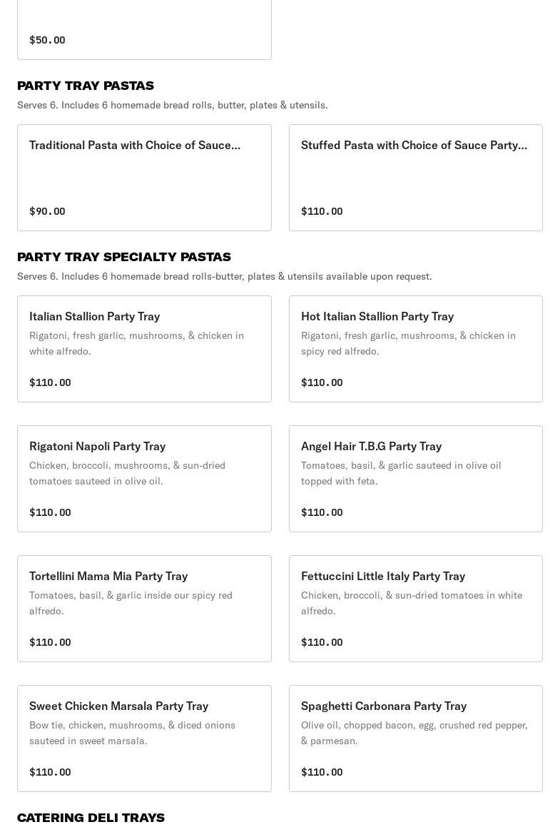Click the Catering Deli Trays heading
Viewport: 560px width, 827px height.
click(x=91, y=818)
